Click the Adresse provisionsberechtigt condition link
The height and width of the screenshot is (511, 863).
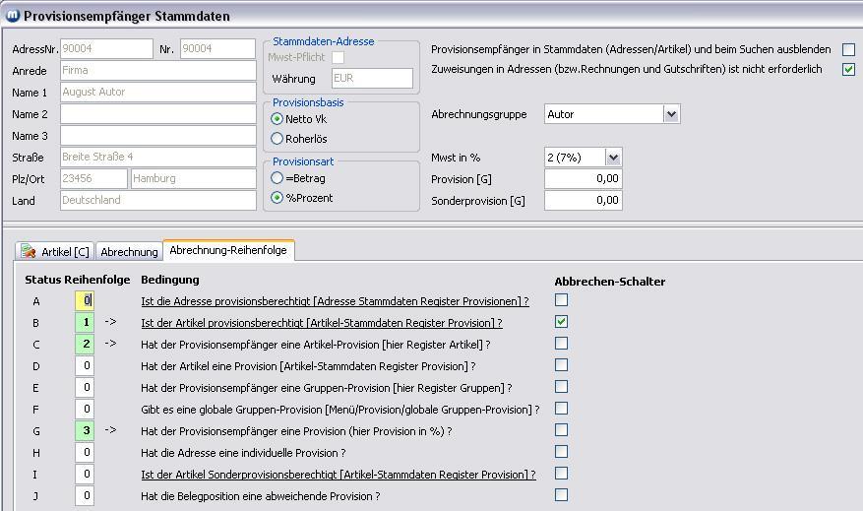pyautogui.click(x=335, y=301)
